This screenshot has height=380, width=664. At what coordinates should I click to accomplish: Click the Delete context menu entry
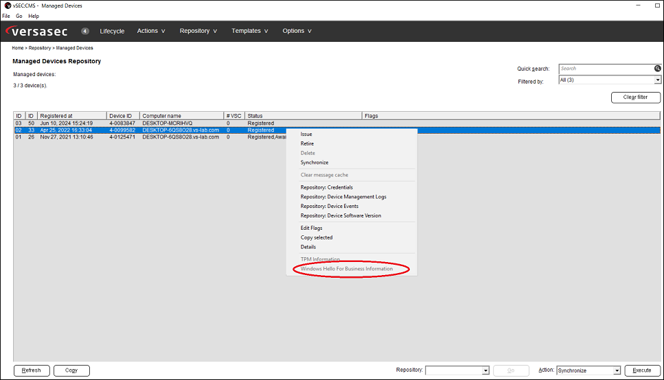[x=308, y=153]
